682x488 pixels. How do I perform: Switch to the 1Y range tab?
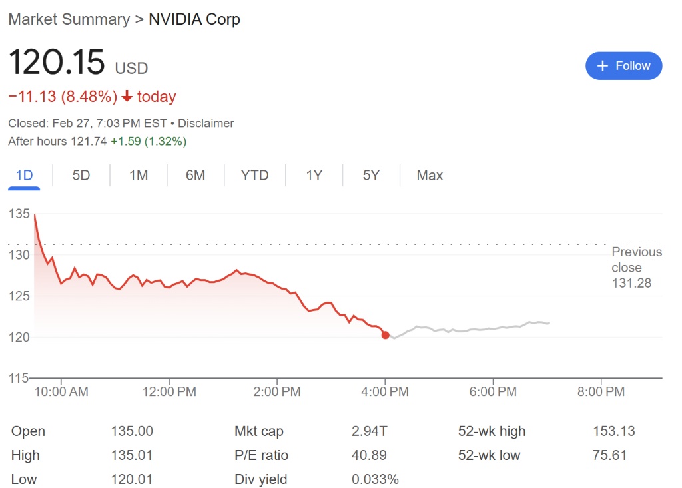coord(314,176)
